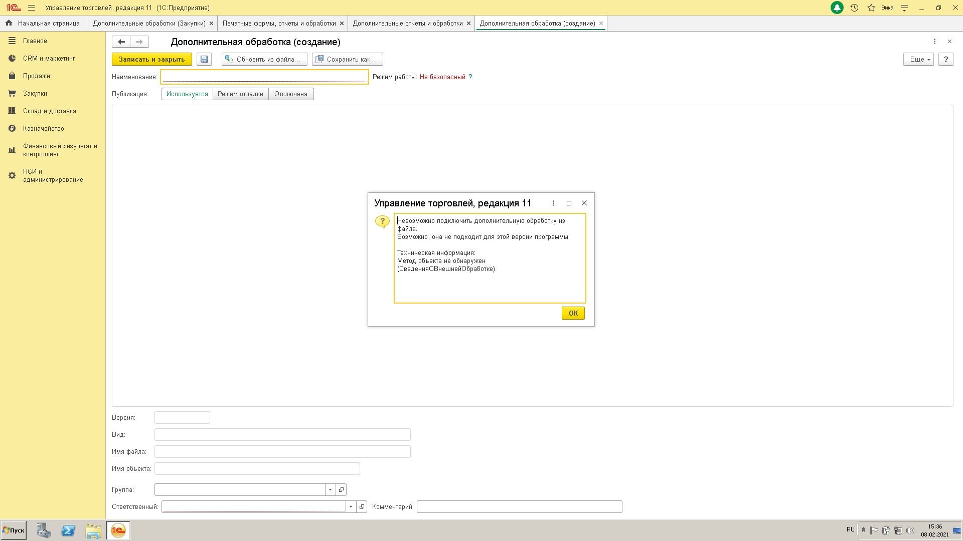The width and height of the screenshot is (963, 541).
Task: Open PowerShell from taskbar
Action: tap(68, 530)
